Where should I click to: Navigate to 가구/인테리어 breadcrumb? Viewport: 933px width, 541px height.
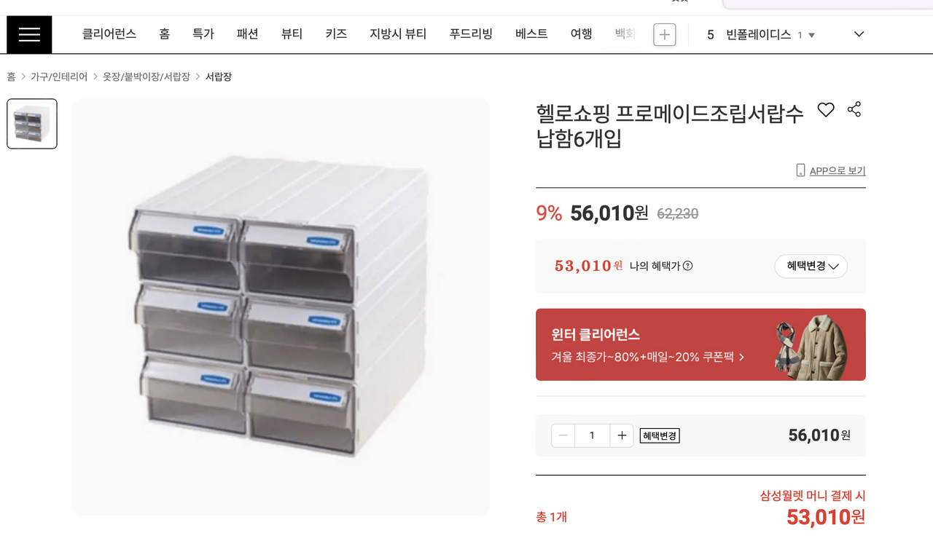[59, 76]
